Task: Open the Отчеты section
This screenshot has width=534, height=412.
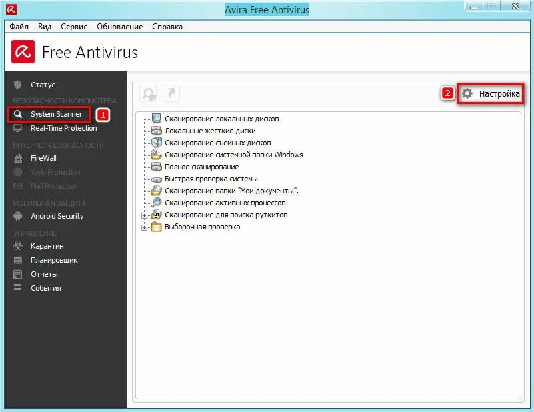Action: point(44,274)
